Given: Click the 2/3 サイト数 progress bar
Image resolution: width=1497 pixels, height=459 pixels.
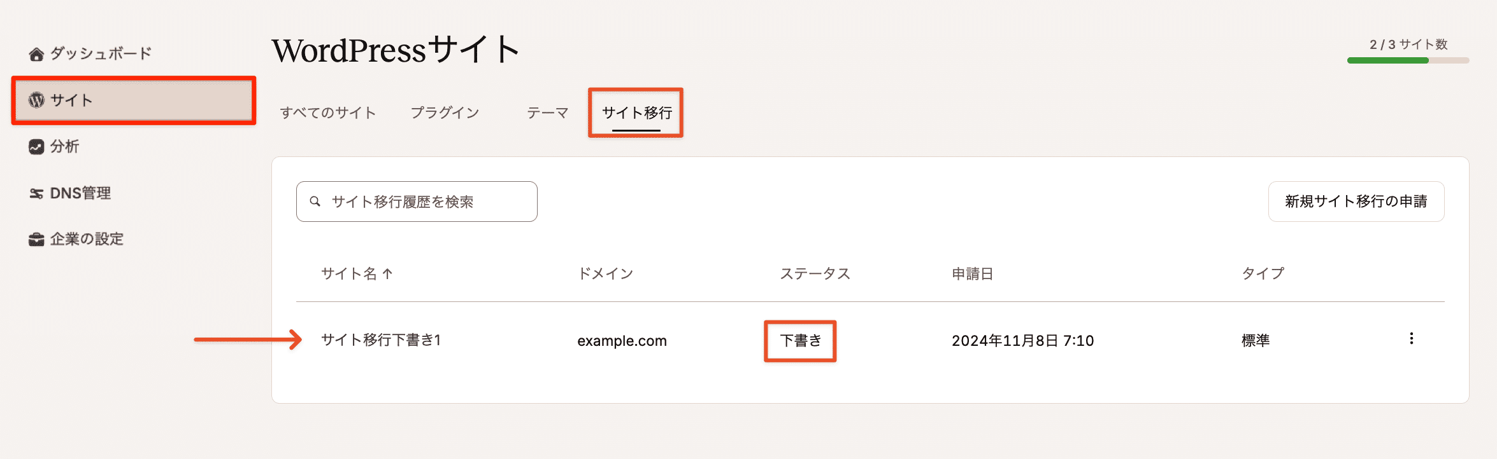Looking at the screenshot, I should tap(1407, 60).
